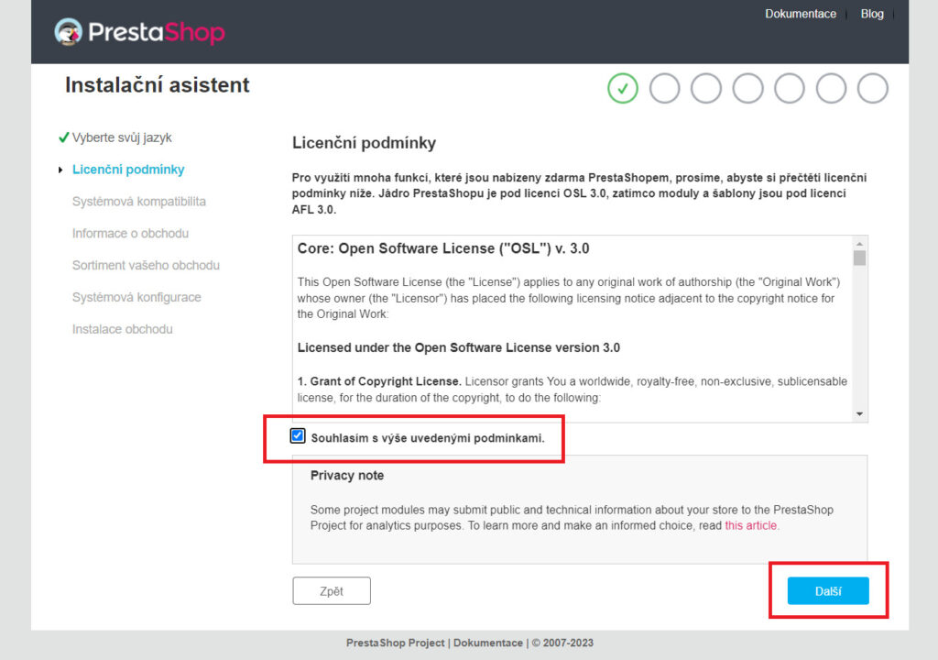
Task: Click the Zpět button
Action: 332,591
